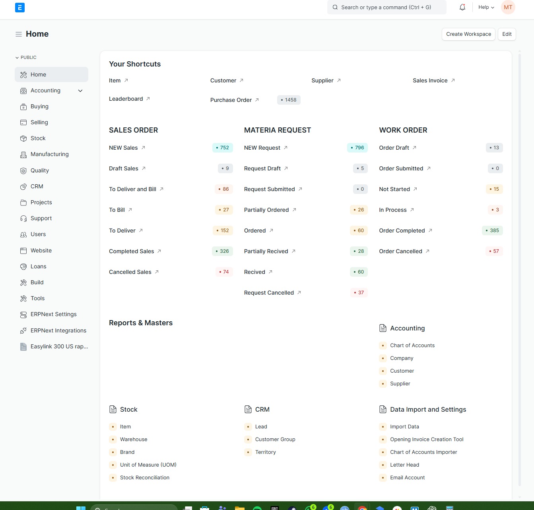Open the Buying workspace in the sidebar
534x510 pixels.
(39, 106)
